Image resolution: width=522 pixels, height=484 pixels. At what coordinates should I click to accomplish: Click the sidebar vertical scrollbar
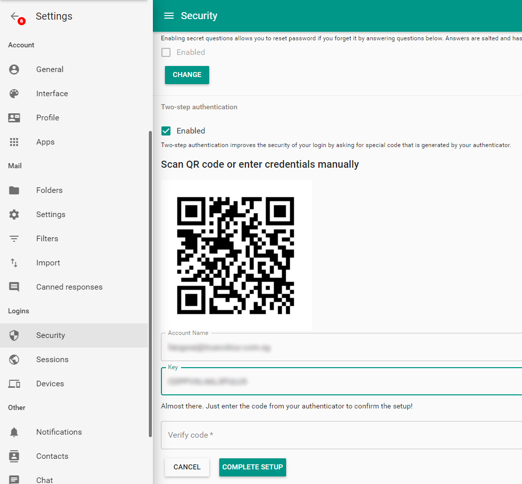pyautogui.click(x=150, y=284)
